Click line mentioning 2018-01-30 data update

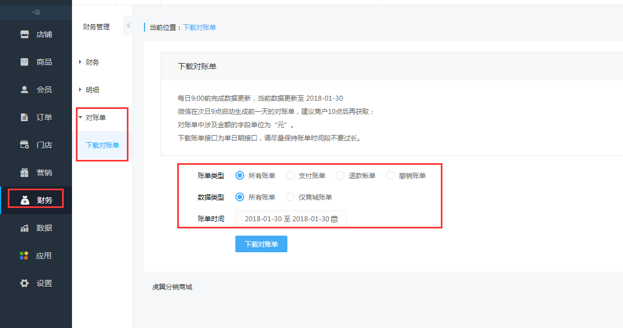260,98
